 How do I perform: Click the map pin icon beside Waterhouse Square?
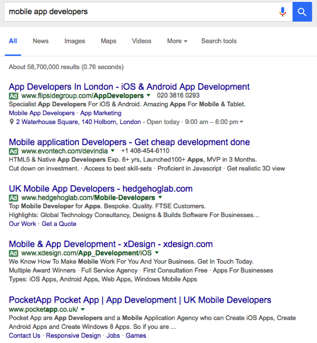click(x=12, y=122)
